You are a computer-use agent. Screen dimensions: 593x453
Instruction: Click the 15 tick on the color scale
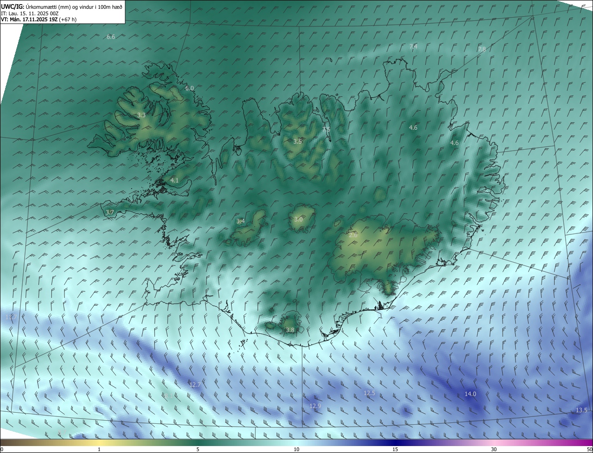tap(395, 449)
